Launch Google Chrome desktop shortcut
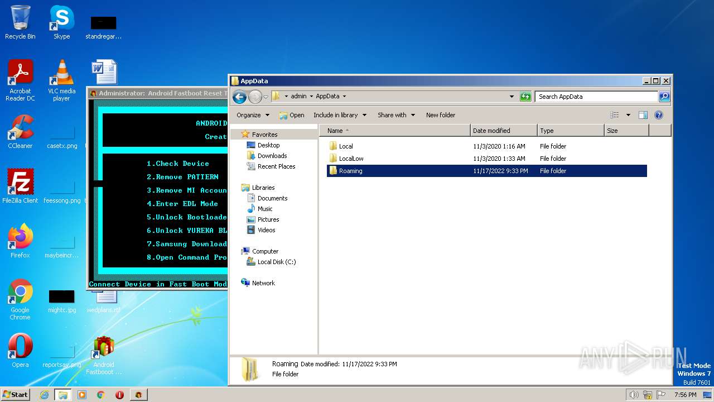The image size is (714, 402). click(x=20, y=299)
